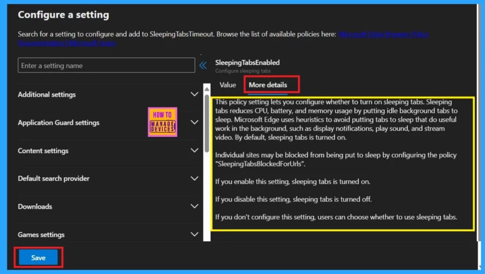Expand Games settings chevron
Image resolution: width=485 pixels, height=274 pixels.
coord(194,234)
